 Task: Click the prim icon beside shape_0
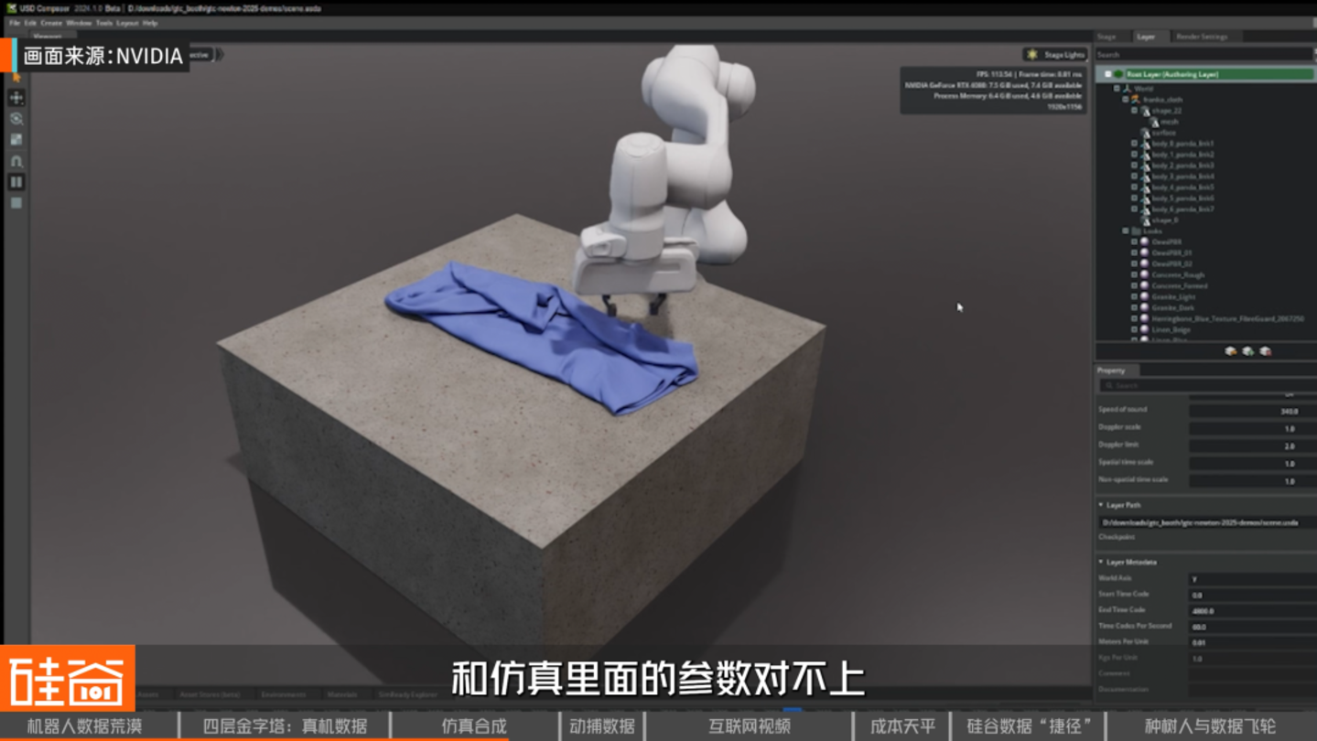[x=1145, y=220]
